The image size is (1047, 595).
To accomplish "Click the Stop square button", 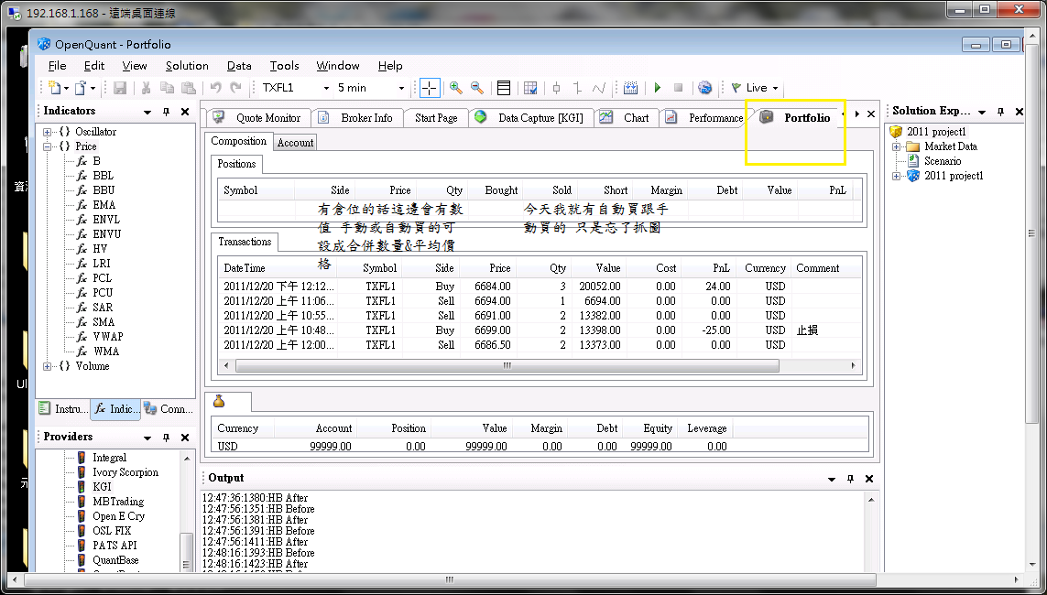I will coord(679,88).
